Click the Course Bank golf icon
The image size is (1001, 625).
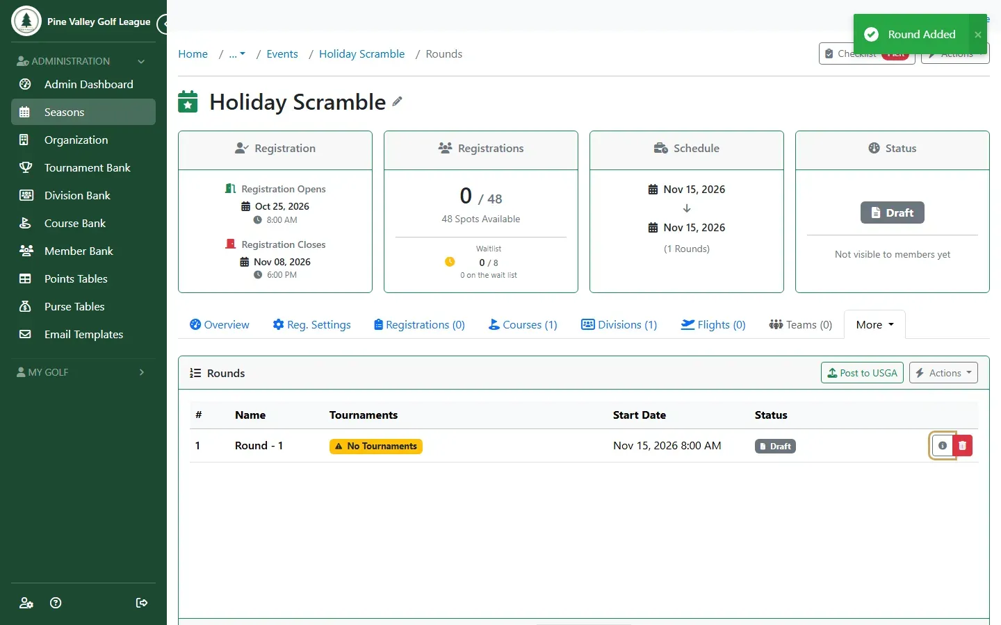tap(25, 223)
